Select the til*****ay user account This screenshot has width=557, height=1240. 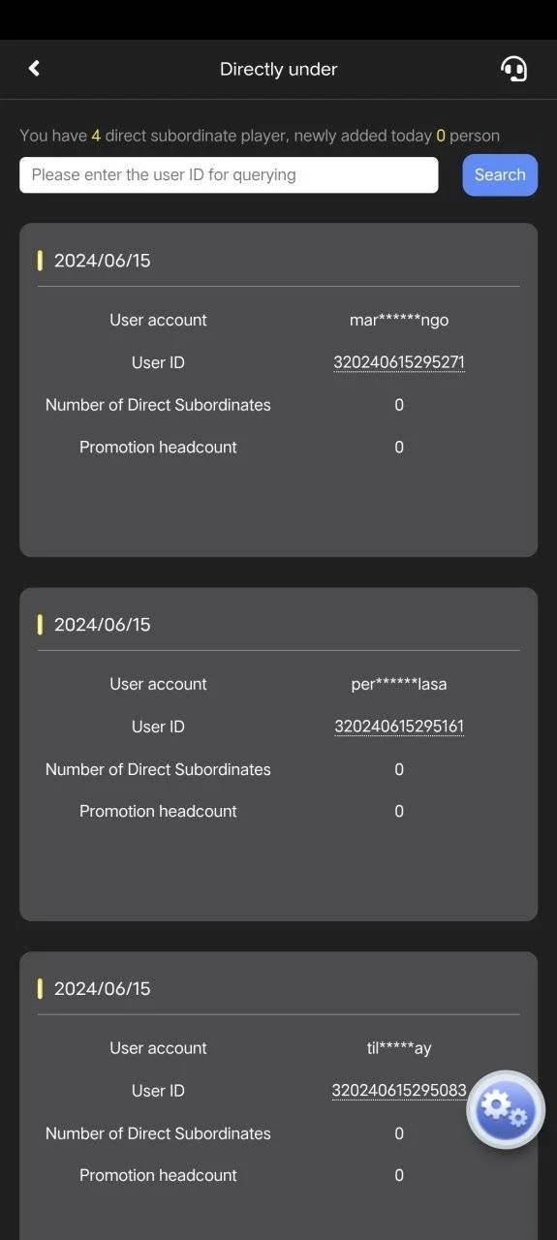[x=392, y=1048]
